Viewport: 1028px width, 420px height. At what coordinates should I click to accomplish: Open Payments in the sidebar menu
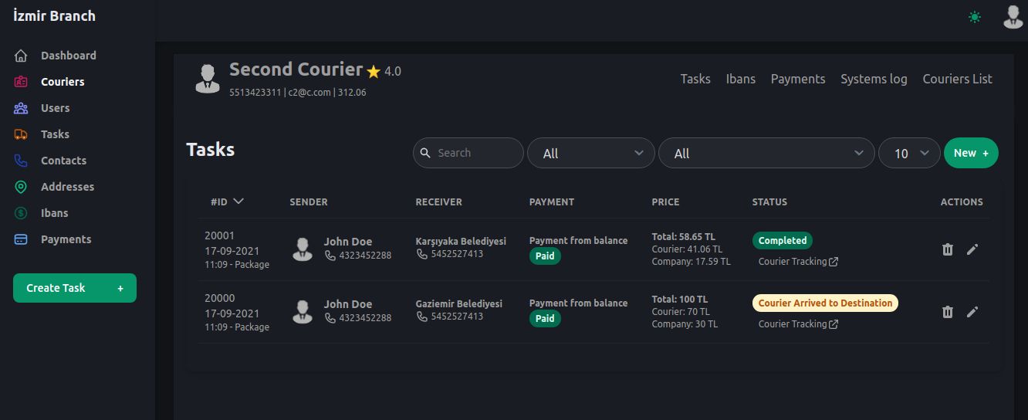pos(66,239)
